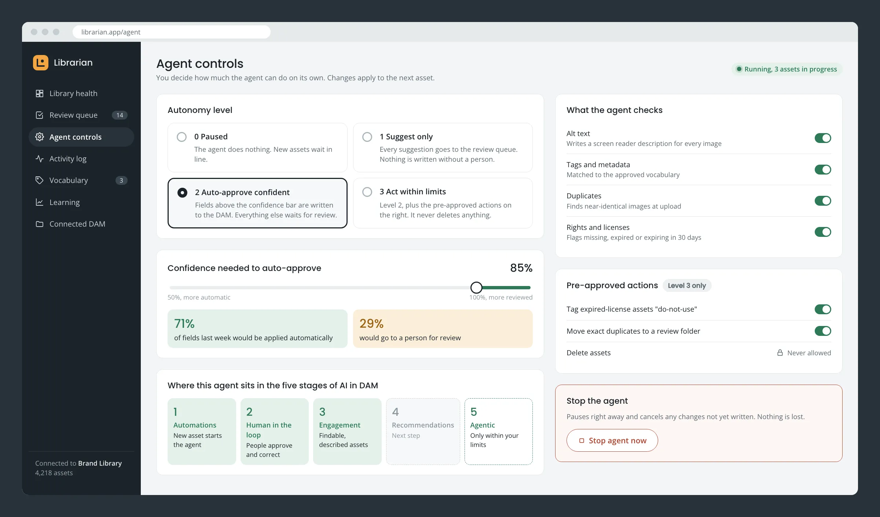Click the Connected DAM folder icon
The height and width of the screenshot is (517, 880).
pos(40,224)
